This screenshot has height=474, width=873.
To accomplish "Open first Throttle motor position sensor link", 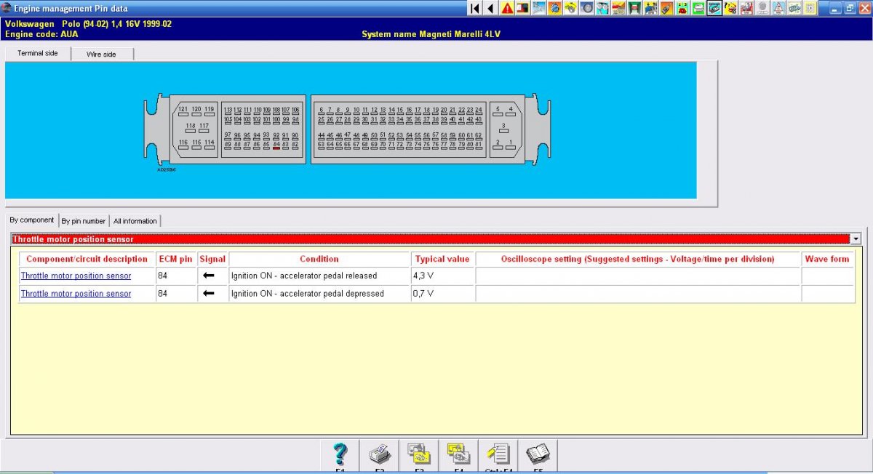I will (x=76, y=276).
